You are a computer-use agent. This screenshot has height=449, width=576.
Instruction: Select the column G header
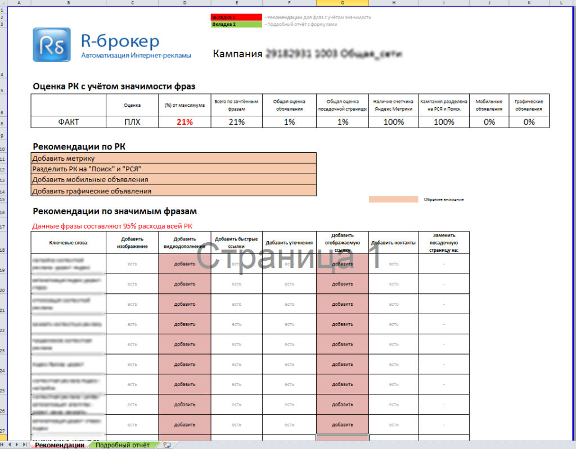pyautogui.click(x=342, y=3)
